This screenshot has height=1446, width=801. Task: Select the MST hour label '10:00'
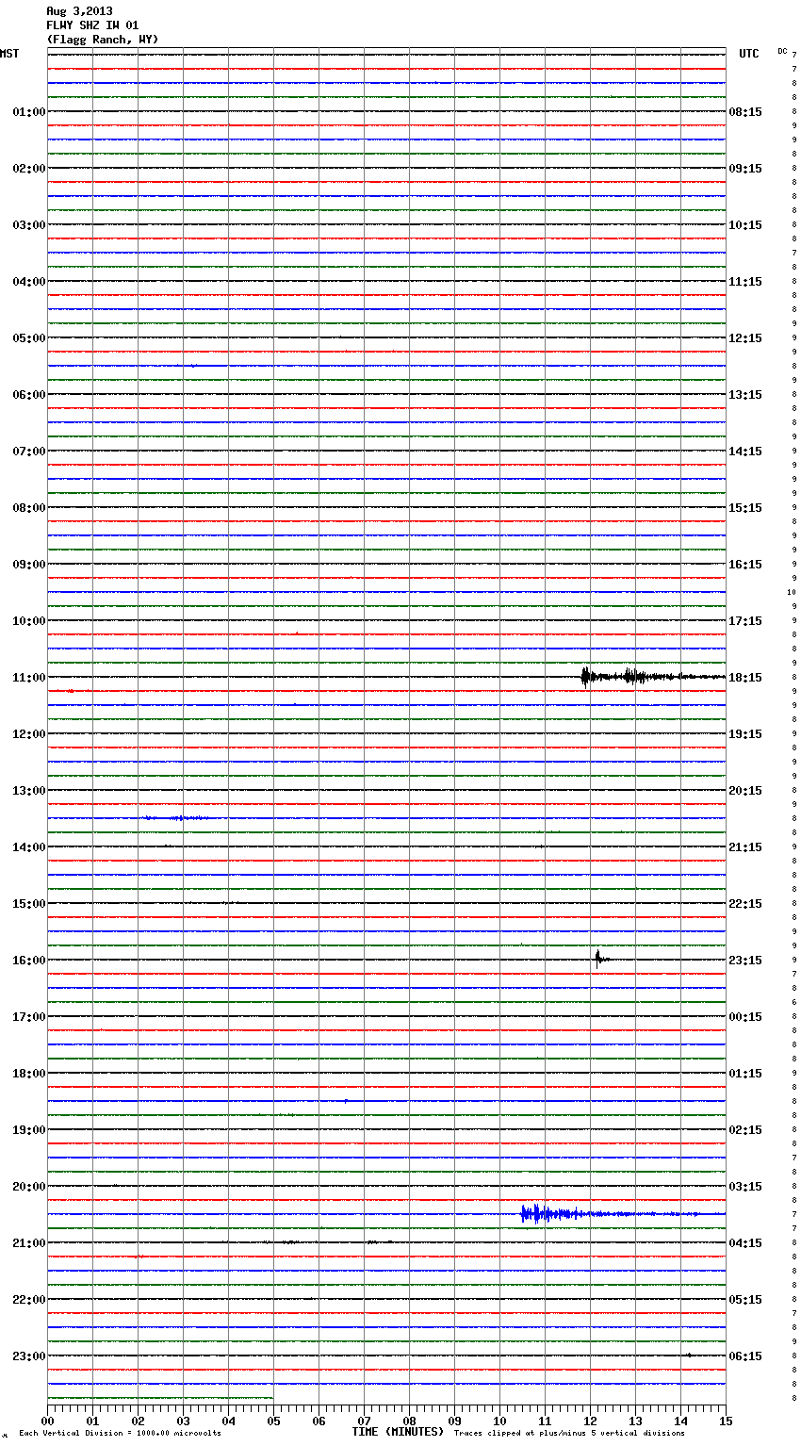[29, 621]
